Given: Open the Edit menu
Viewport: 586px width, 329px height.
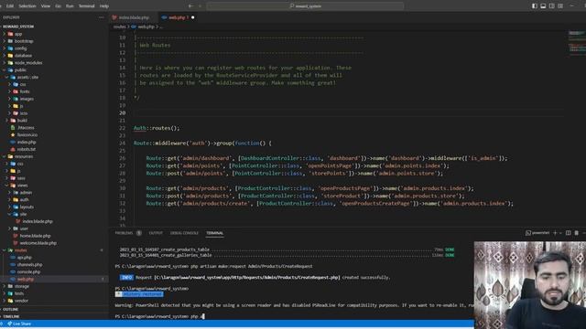Looking at the screenshot, I should tap(10, 6).
